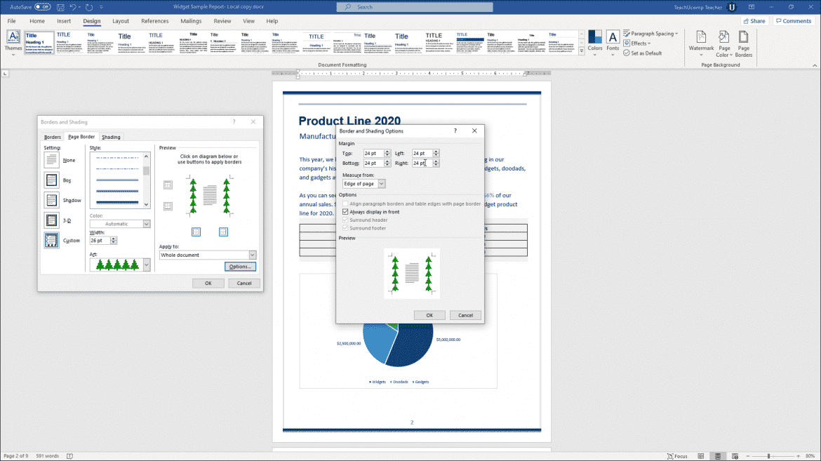The width and height of the screenshot is (821, 461).
Task: Check the Surround header option
Action: [x=345, y=220]
